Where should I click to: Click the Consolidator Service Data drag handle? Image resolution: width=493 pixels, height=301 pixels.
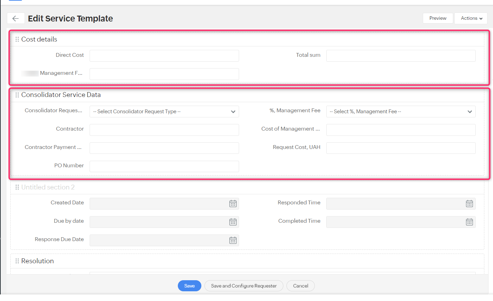[x=17, y=95]
